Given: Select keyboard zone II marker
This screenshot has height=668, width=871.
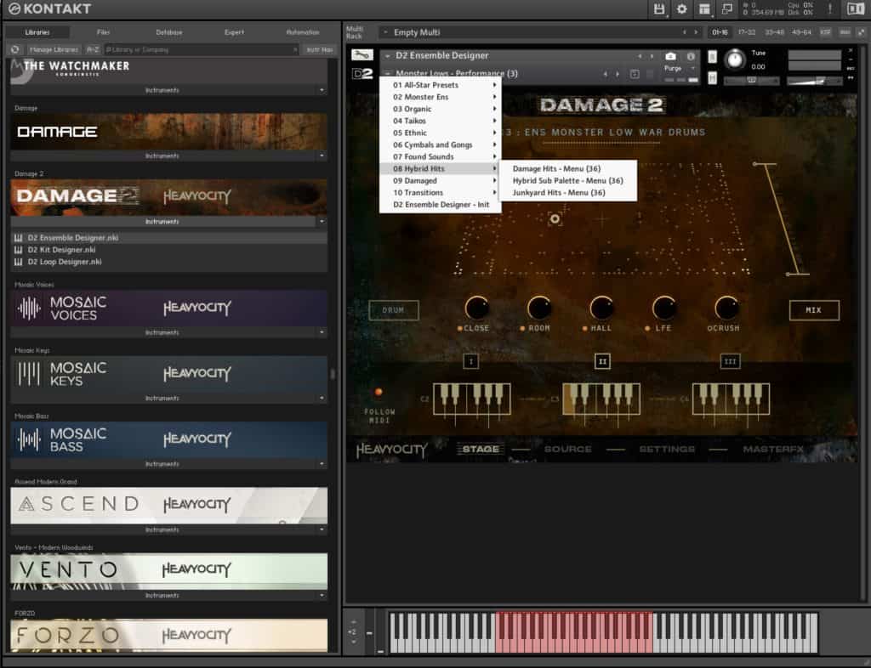Looking at the screenshot, I should click(602, 362).
